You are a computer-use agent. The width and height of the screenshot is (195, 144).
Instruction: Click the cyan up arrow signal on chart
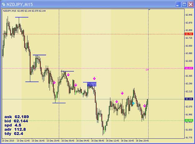click(133, 103)
